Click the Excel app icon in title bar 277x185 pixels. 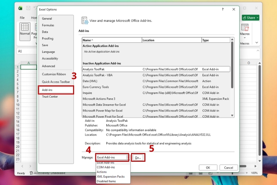(x=20, y=8)
